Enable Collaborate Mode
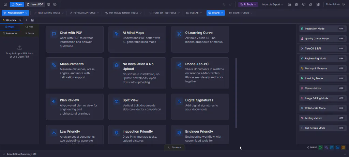349x157 pixels. point(341,108)
